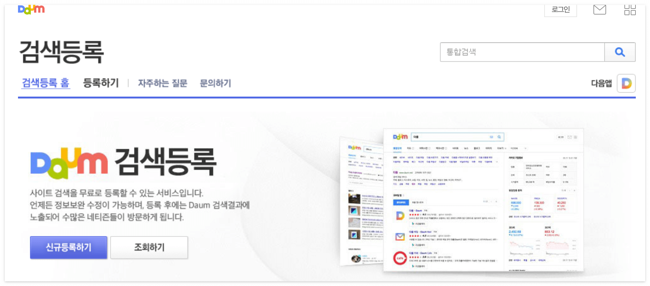This screenshot has width=650, height=286.
Task: Switch to the 등록하기 tab
Action: point(100,83)
